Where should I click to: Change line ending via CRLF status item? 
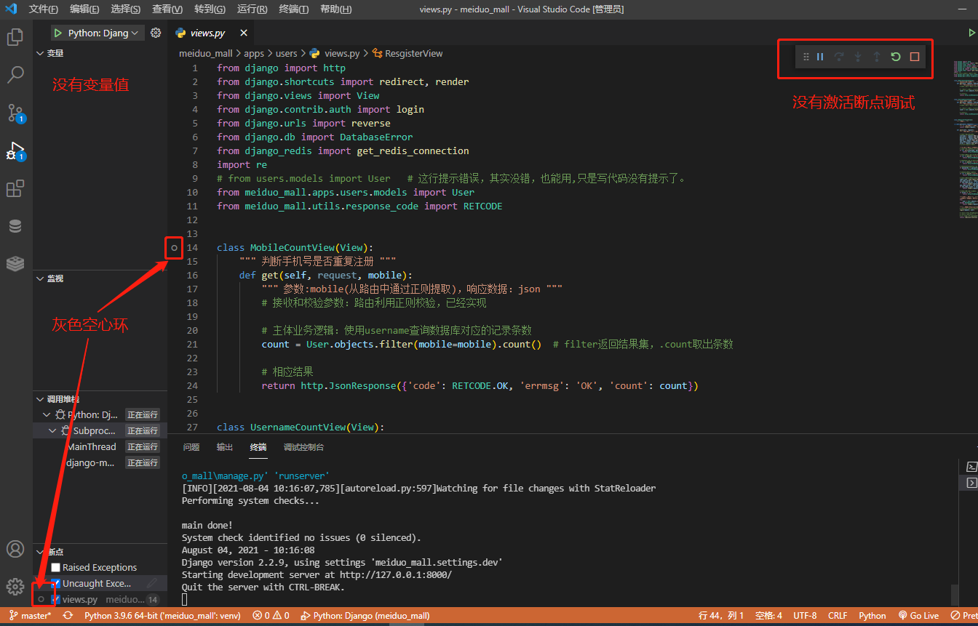click(x=838, y=616)
